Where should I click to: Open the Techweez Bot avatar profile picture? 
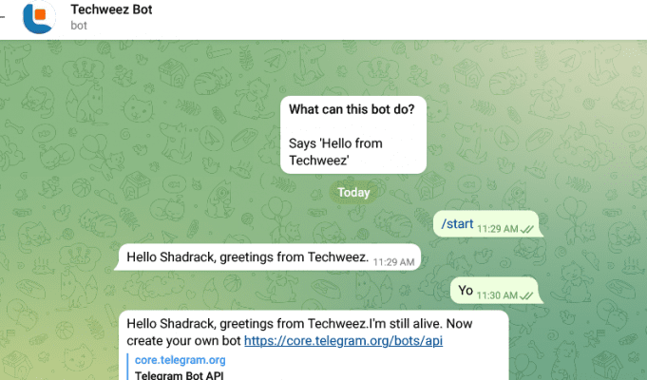(x=39, y=17)
